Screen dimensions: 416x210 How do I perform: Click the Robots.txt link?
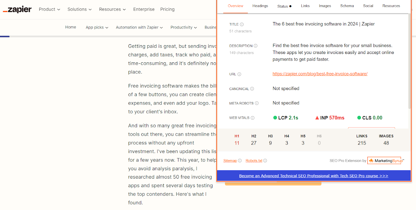pos(254,161)
